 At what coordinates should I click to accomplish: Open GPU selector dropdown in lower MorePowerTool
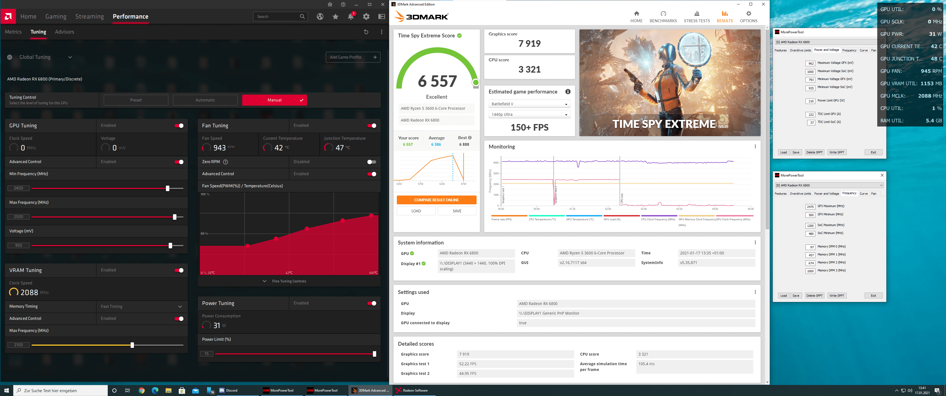coord(829,185)
